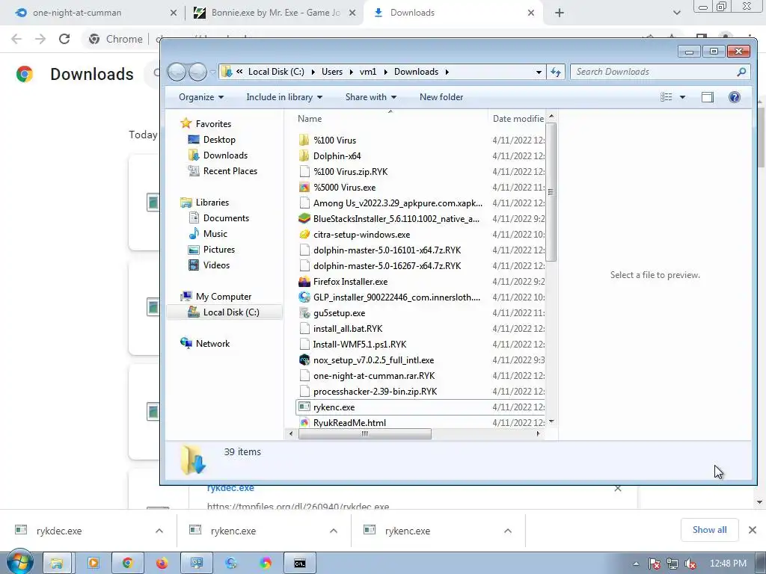The width and height of the screenshot is (766, 574).
Task: Click the Users breadcrumb segment
Action: (331, 72)
